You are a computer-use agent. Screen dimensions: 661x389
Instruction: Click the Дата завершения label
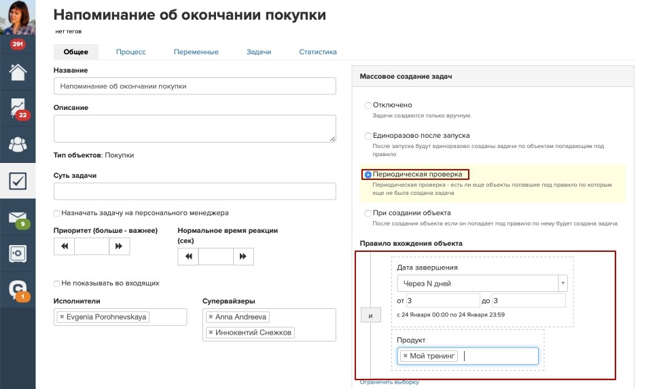(x=427, y=267)
